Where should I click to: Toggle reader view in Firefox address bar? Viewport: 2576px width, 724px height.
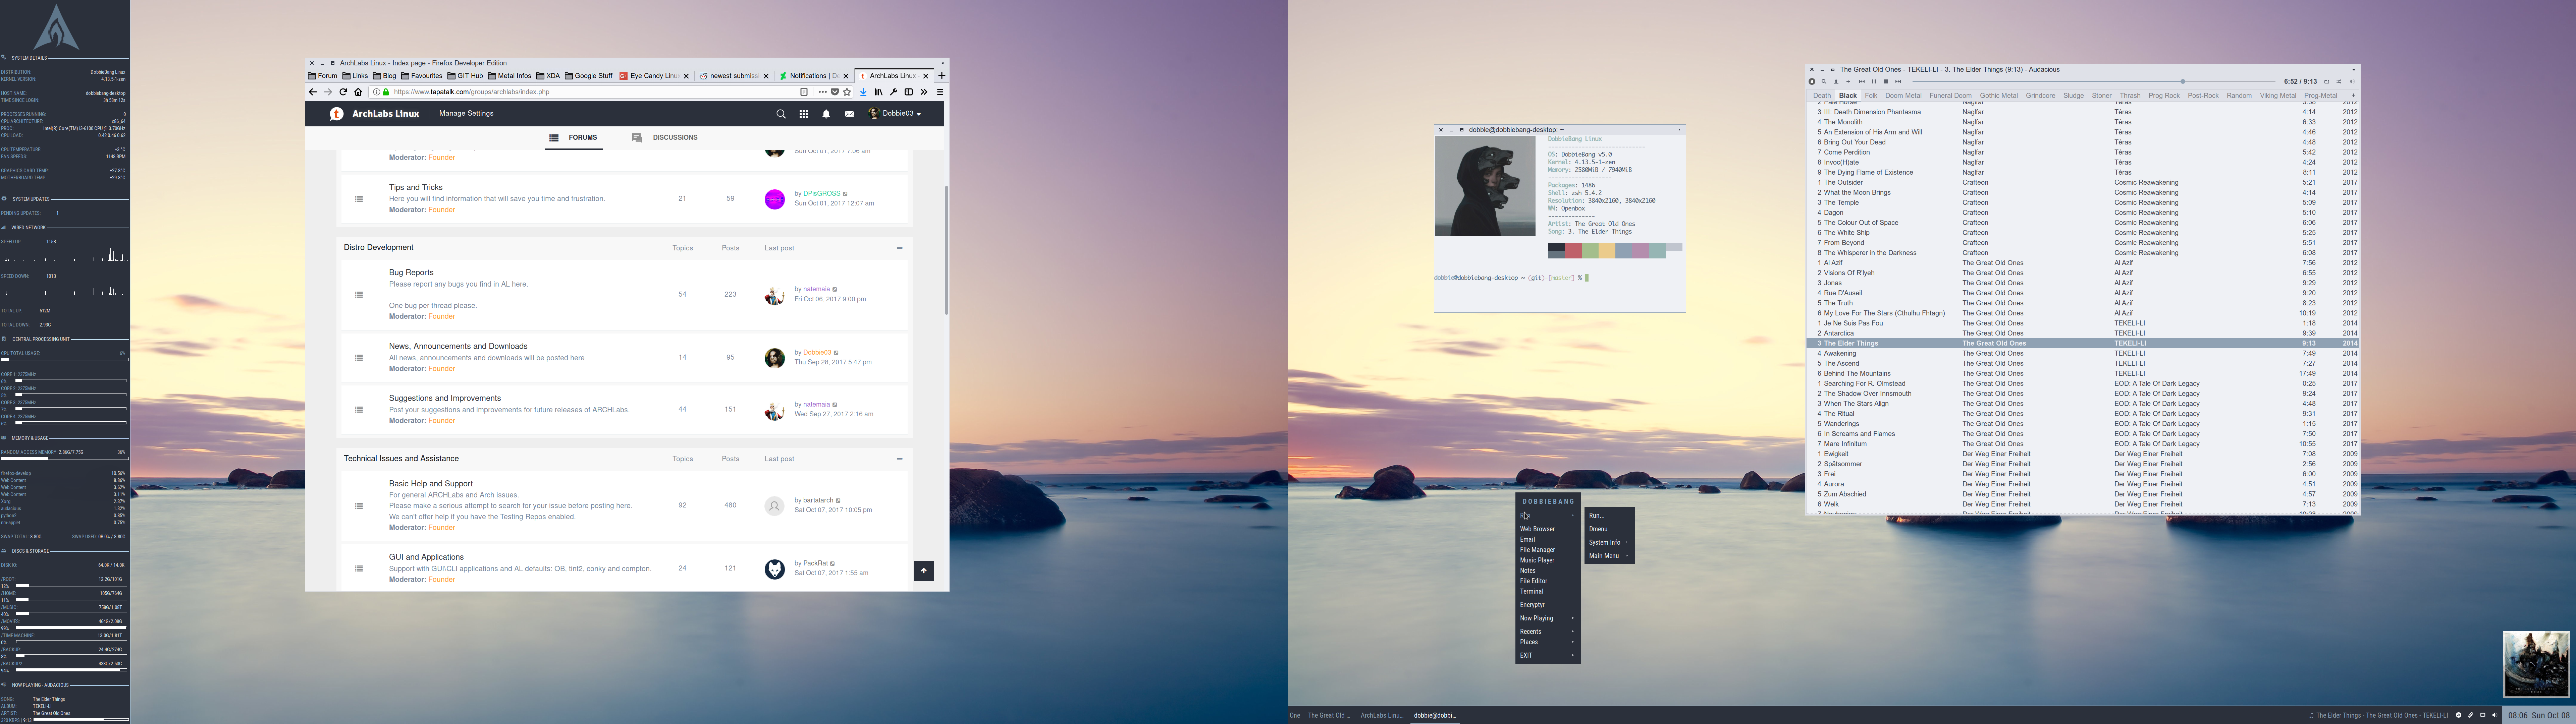804,92
